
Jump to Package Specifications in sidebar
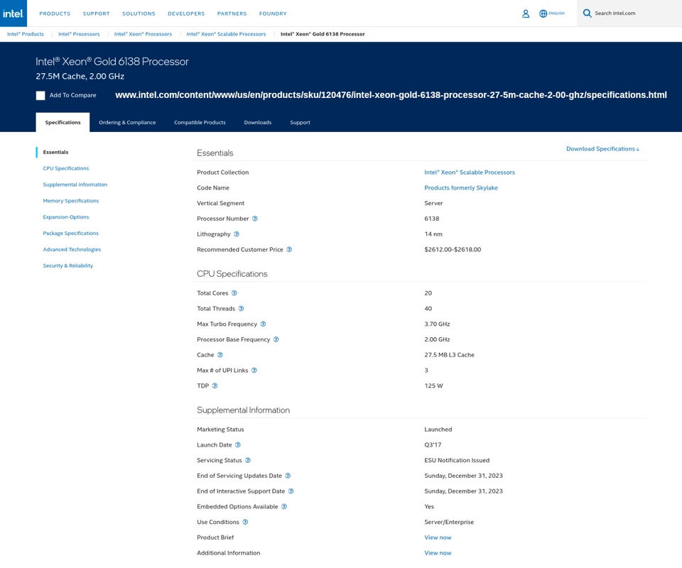tap(70, 234)
